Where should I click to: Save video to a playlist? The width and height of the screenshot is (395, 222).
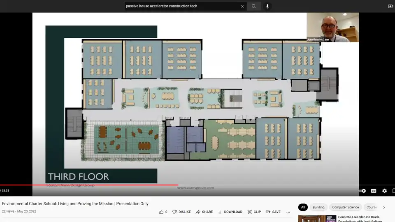(x=273, y=212)
